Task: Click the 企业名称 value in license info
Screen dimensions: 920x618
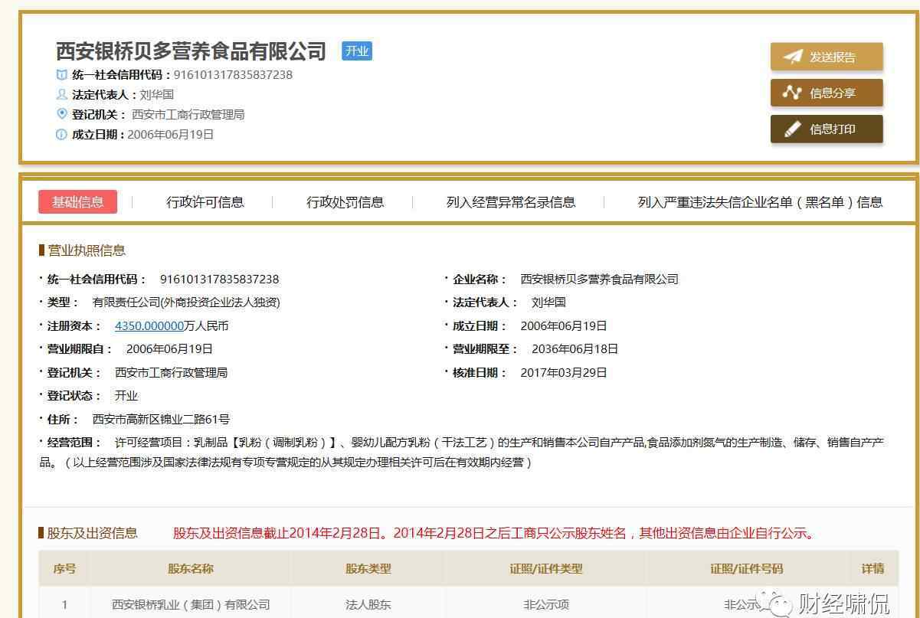Action: pyautogui.click(x=599, y=280)
